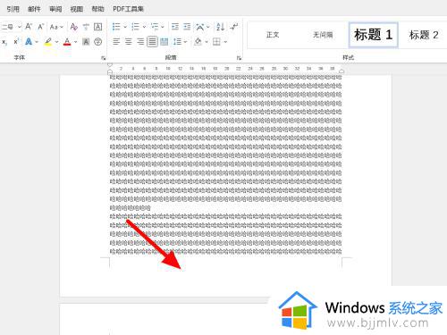
Task: Click the Borders icon
Action: coord(216,42)
